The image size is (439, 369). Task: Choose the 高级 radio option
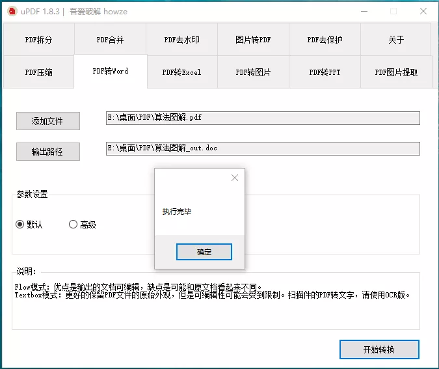[x=83, y=225]
